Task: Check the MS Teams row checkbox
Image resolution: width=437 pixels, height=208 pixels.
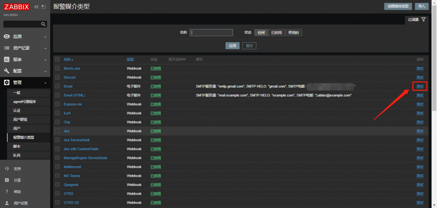Action: [58, 176]
